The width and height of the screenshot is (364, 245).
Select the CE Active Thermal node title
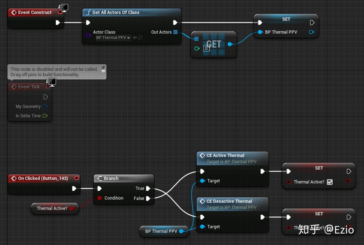[225, 156]
